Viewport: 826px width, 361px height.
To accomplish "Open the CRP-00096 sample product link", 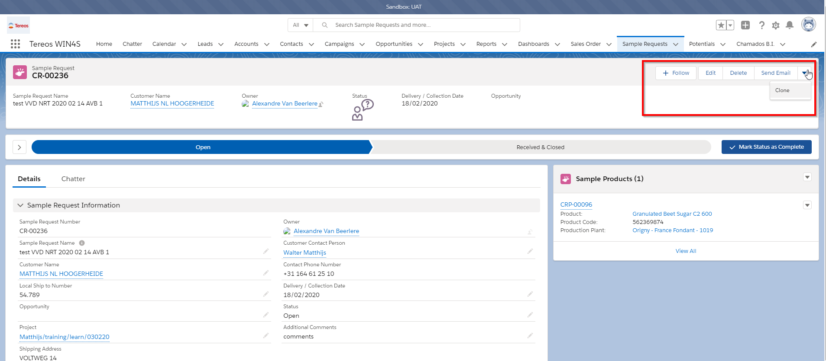I will [x=576, y=204].
